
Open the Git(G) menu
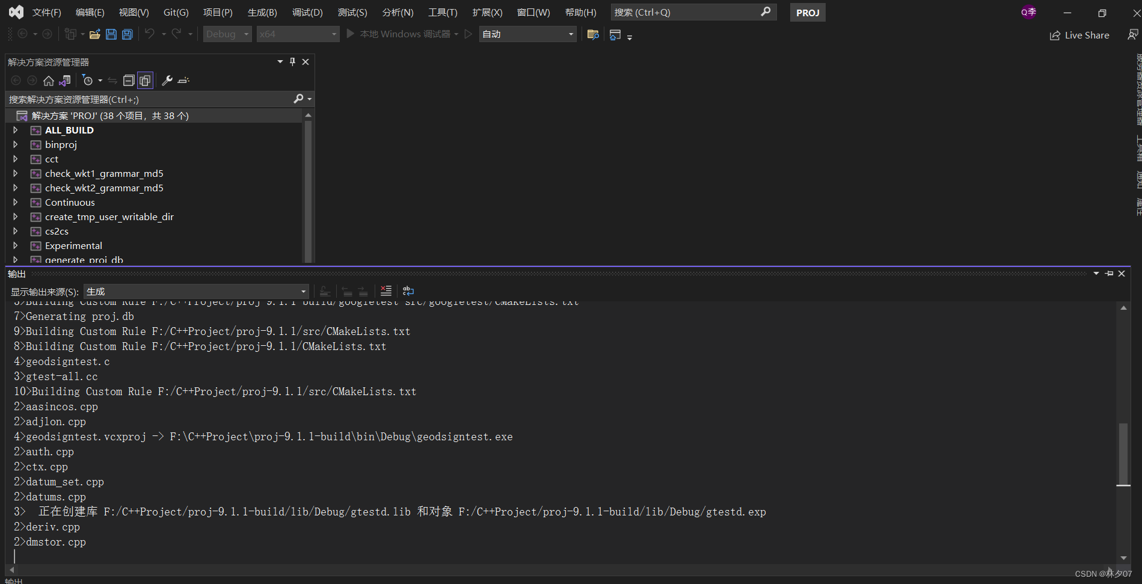point(176,12)
